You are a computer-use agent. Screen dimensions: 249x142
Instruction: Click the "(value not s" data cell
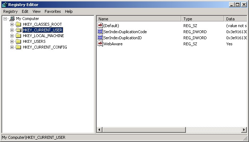(237, 26)
